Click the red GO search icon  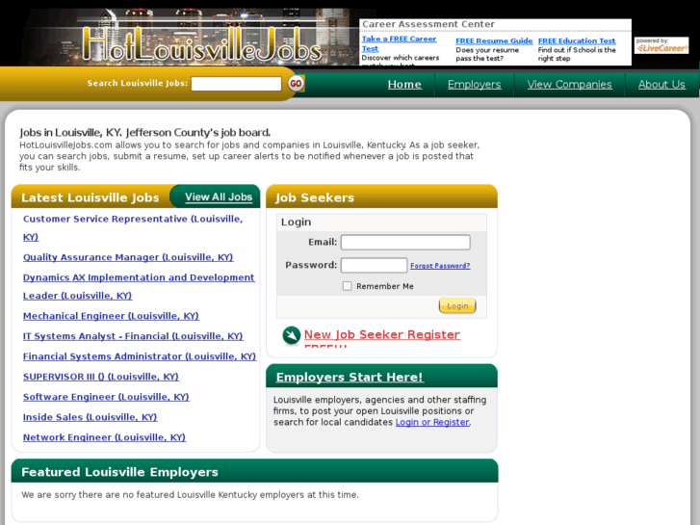pyautogui.click(x=296, y=84)
